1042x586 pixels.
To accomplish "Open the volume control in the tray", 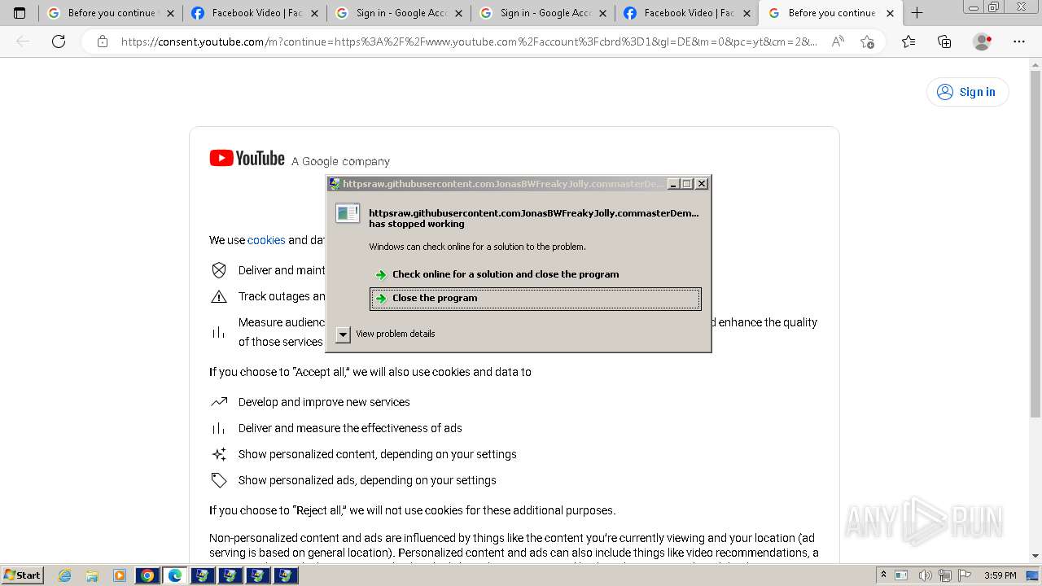I will [x=926, y=575].
